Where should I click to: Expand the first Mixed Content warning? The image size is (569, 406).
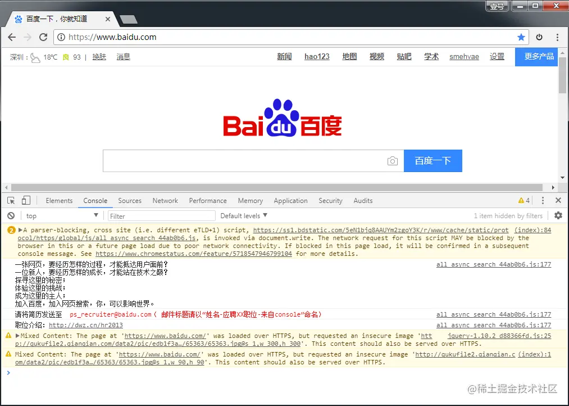point(17,336)
